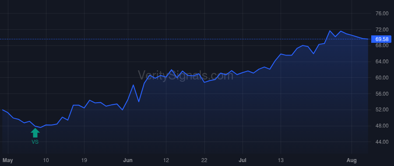Click the 48.00 price axis label
This screenshot has height=166, width=394.
pos(382,126)
